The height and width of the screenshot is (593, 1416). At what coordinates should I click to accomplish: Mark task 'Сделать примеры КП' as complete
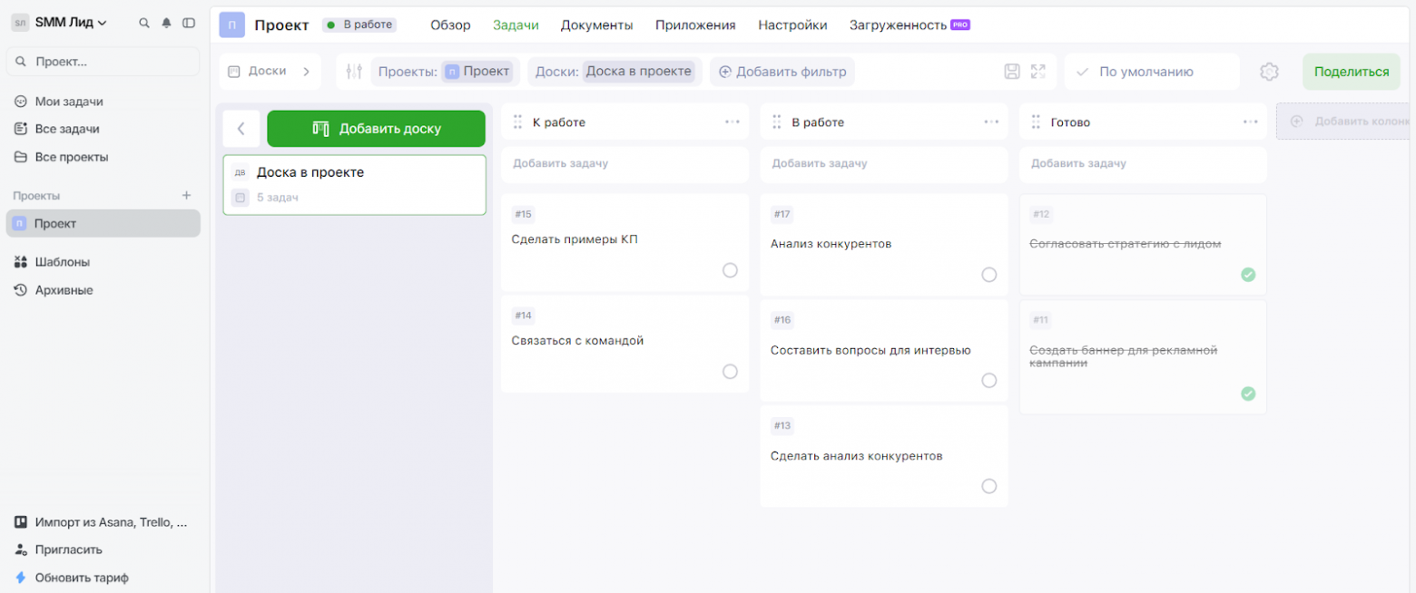pyautogui.click(x=730, y=270)
